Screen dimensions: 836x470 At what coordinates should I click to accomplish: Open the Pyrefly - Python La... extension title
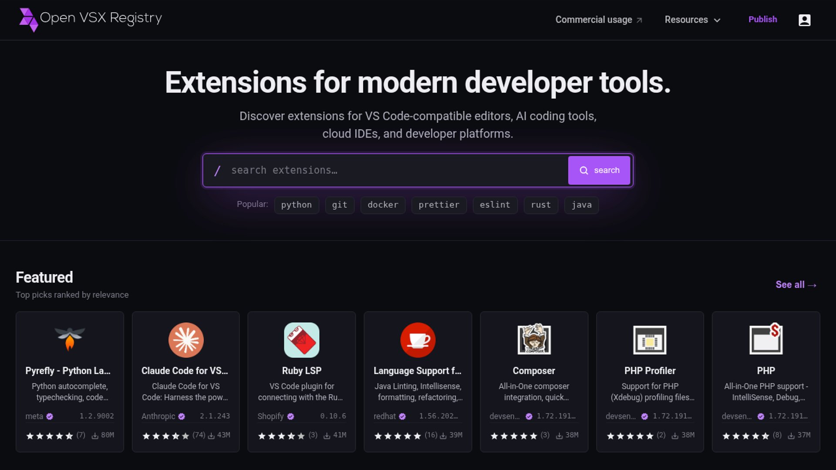click(x=68, y=371)
